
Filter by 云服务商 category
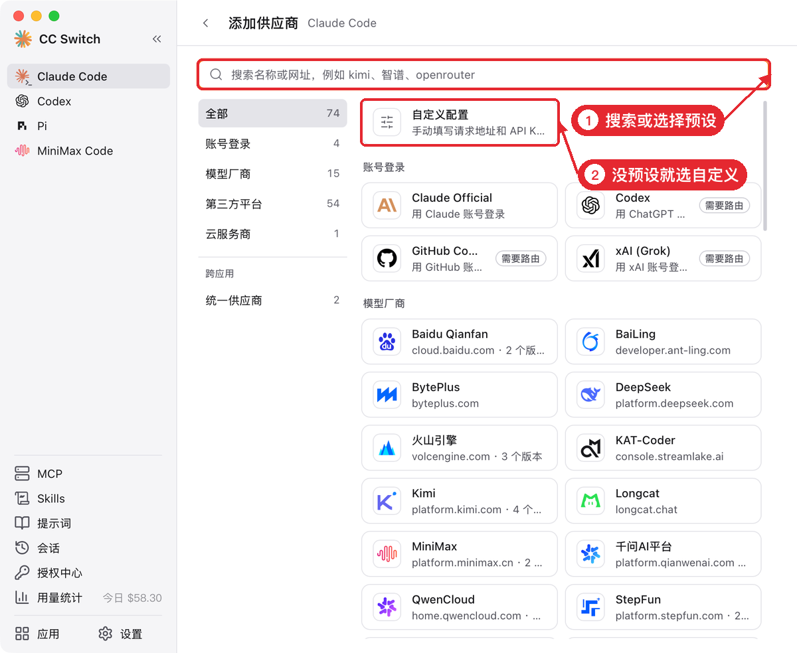coord(272,234)
